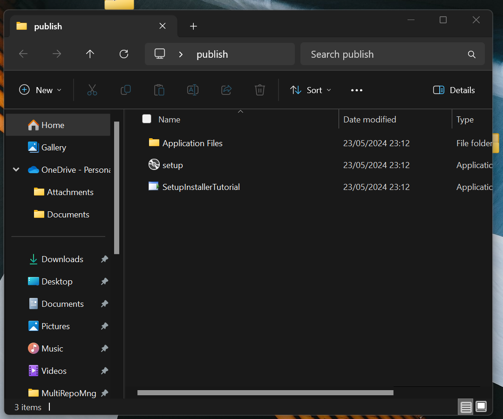Click the Rename icon
The height and width of the screenshot is (419, 503).
(192, 90)
